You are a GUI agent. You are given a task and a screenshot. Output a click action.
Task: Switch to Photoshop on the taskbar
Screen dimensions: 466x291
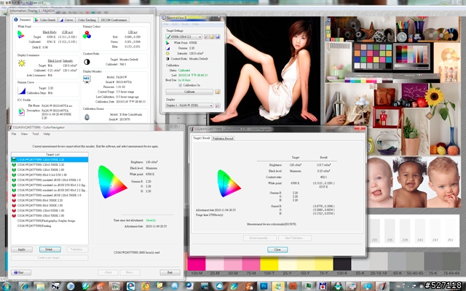[264, 286]
